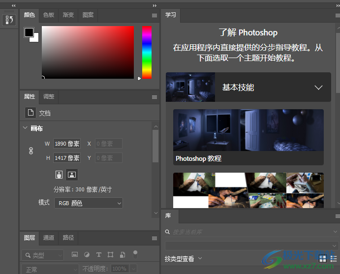Switch to the 学习 tab
340x274 pixels.
pos(170,15)
